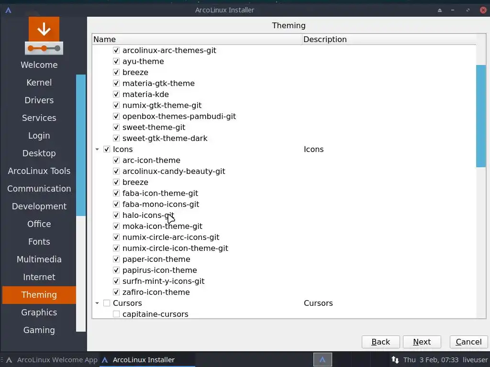Select the surfn-mint-y-icons-git row

pos(164,281)
